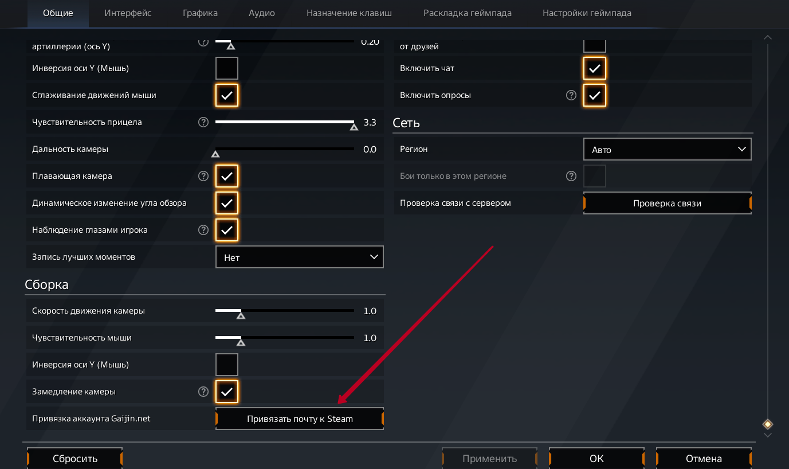Toggle upper Инверсия оси Y (Мышь) checkbox
This screenshot has width=789, height=469.
[x=227, y=68]
